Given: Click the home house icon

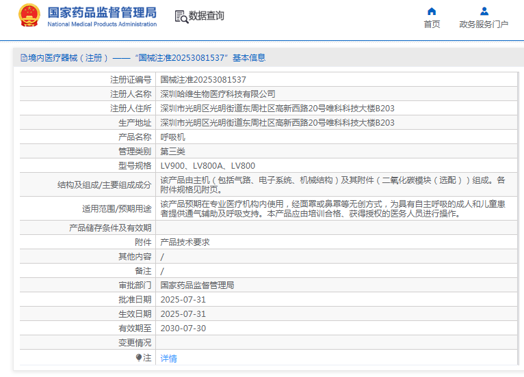Looking at the screenshot, I should coord(432,12).
